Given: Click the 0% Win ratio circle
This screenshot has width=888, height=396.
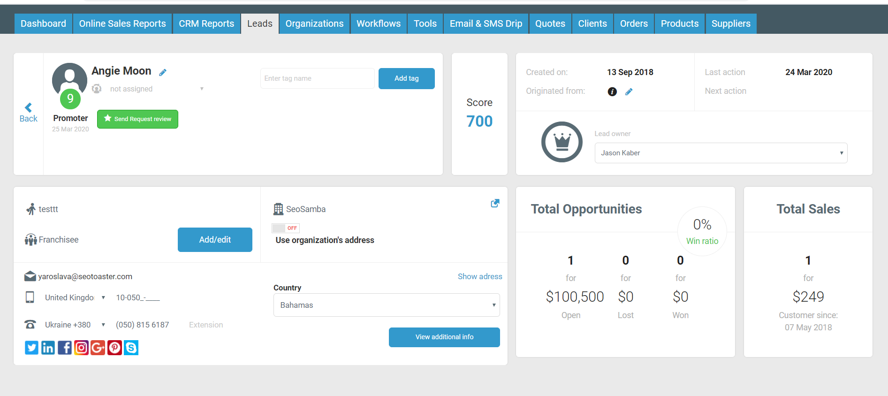Looking at the screenshot, I should tap(702, 231).
